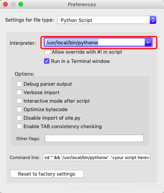Image resolution: width=164 pixels, height=193 pixels.
Task: Close the Preferences window
Action: 5,4
